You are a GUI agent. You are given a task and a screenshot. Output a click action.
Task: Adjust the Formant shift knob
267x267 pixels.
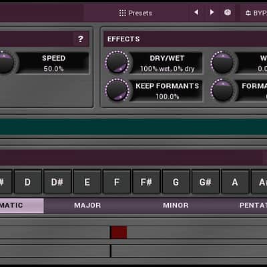pos(222,89)
